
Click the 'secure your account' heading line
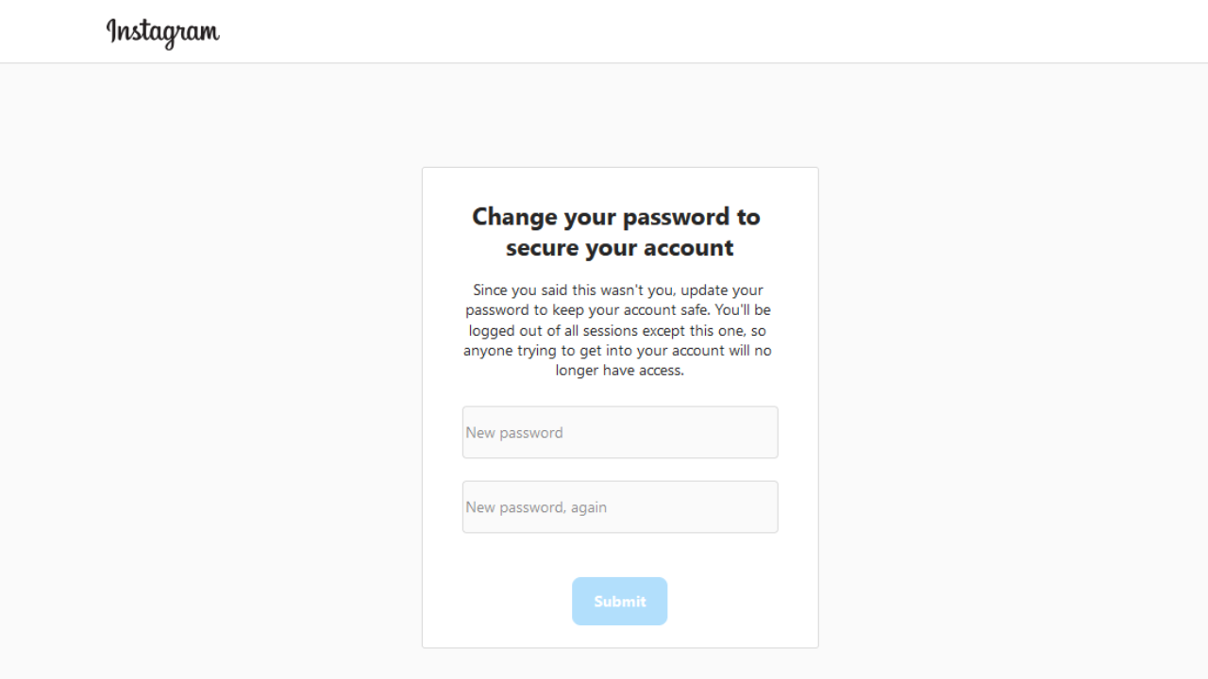619,248
